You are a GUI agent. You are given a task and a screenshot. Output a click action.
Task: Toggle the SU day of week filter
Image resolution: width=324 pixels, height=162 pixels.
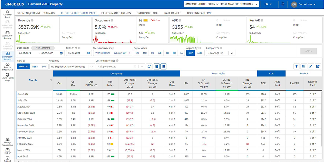pyautogui.click(x=137, y=53)
